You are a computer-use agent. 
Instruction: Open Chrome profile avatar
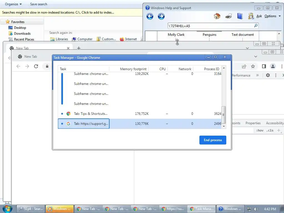pyautogui.click(x=273, y=66)
